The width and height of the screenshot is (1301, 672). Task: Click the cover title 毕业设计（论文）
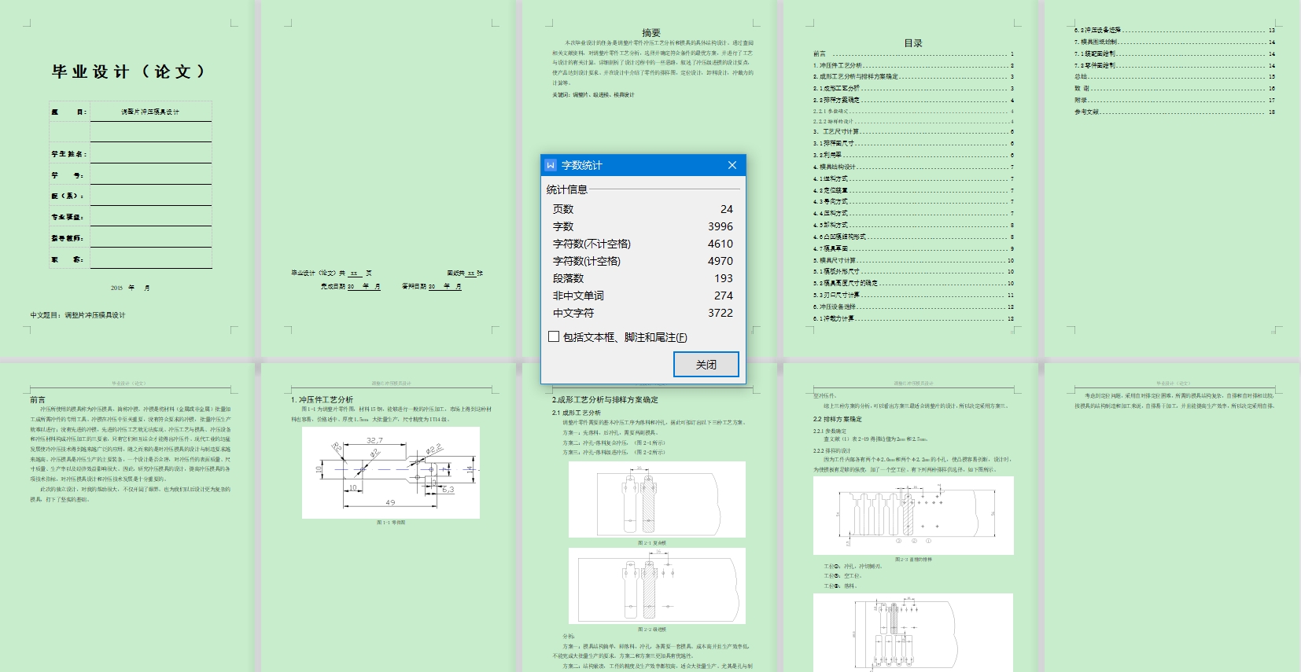click(130, 72)
